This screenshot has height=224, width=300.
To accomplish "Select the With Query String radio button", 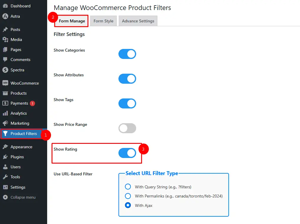I will click(128, 187).
